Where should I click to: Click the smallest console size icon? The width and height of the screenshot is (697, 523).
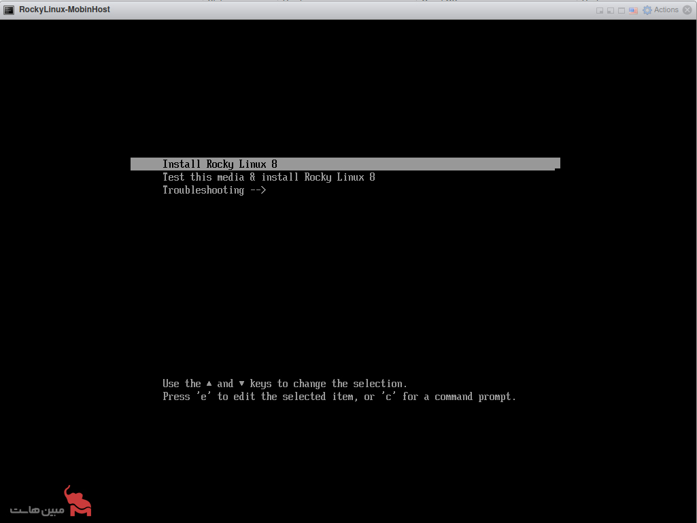tap(600, 10)
